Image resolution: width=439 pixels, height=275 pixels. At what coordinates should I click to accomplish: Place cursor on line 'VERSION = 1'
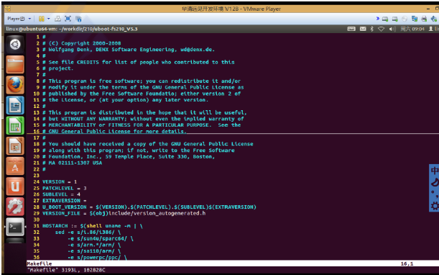click(60, 182)
